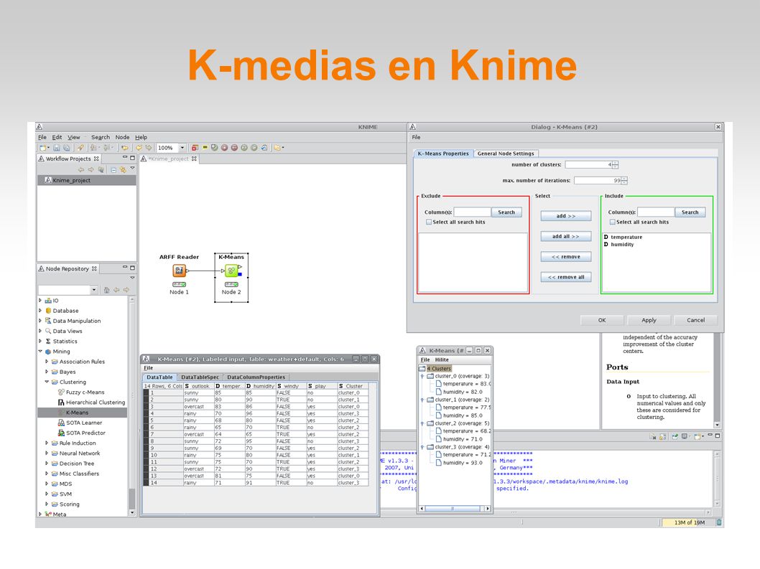Click the ARFF Reader node icon
The height and width of the screenshot is (569, 760).
coord(179,271)
